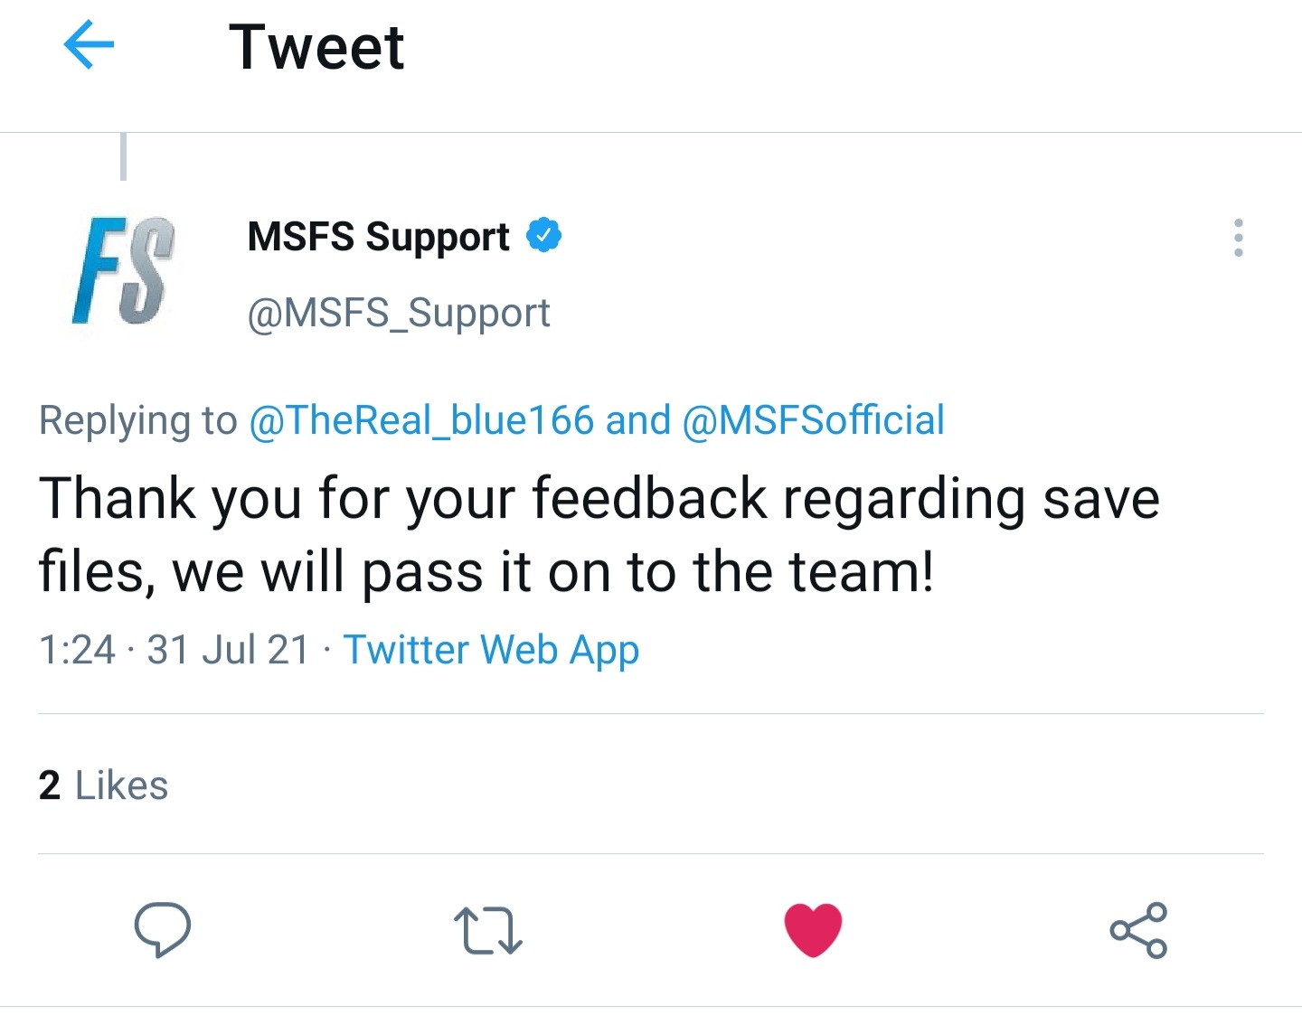This screenshot has width=1302, height=1015.
Task: Tap the thread connector line above avatar
Action: pos(123,156)
